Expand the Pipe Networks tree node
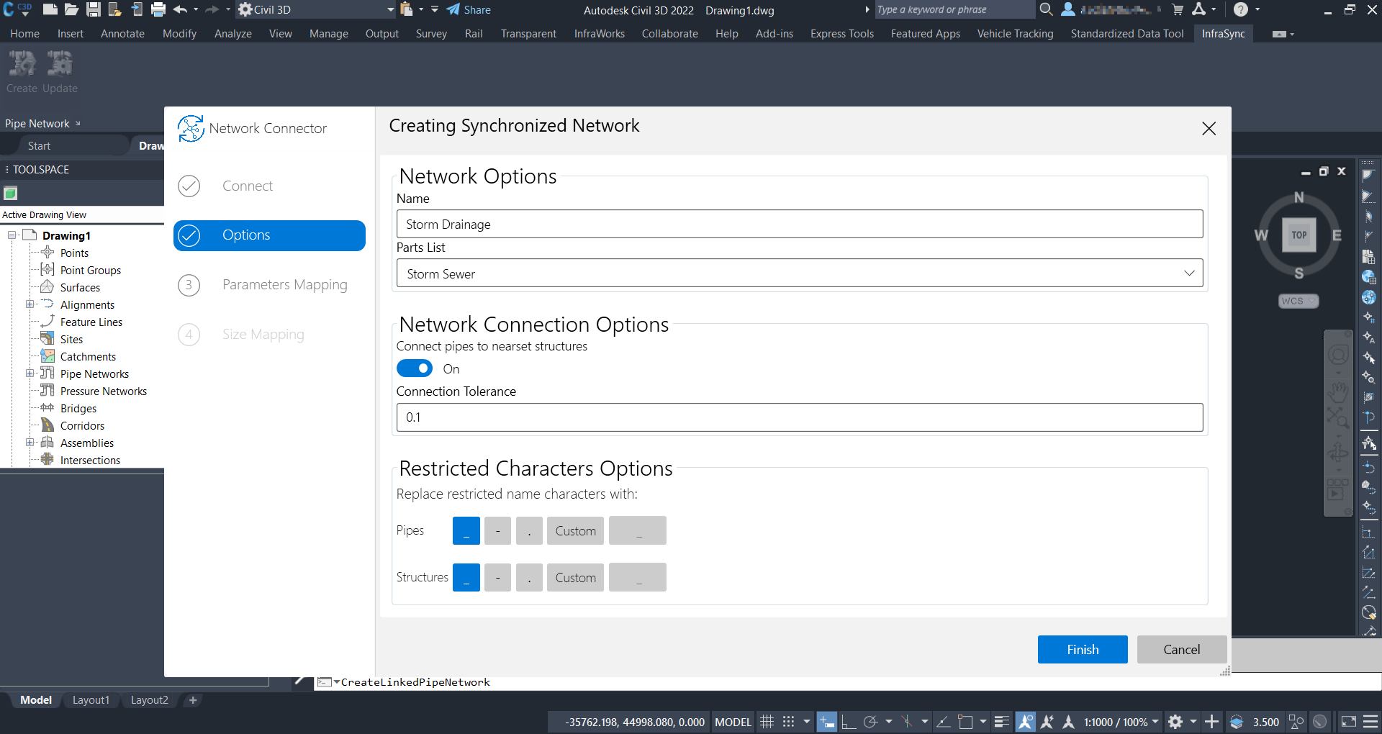Image resolution: width=1382 pixels, height=734 pixels. 30,373
